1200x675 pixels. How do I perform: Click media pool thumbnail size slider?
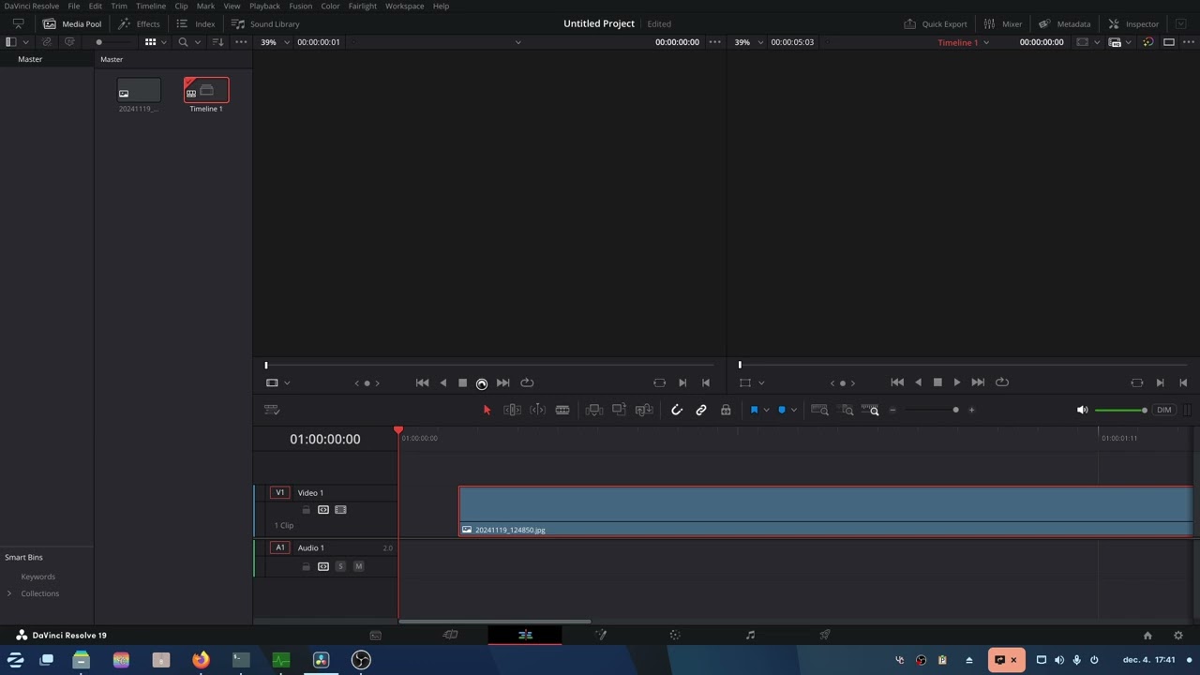click(x=99, y=42)
